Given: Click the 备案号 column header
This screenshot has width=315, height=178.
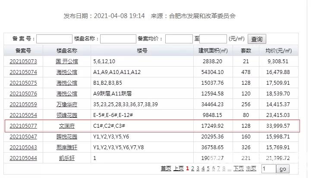Looking at the screenshot, I should 23,50.
